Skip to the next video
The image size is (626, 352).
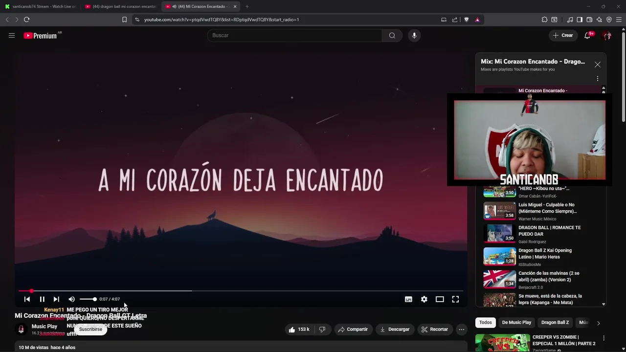[56, 299]
